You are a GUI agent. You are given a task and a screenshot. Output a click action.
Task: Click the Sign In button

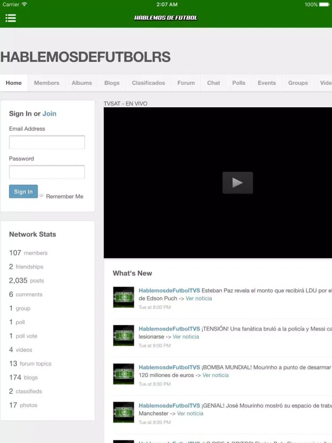click(x=23, y=191)
